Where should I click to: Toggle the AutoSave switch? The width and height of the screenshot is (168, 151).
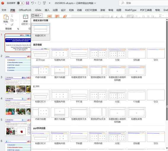pos(20,3)
